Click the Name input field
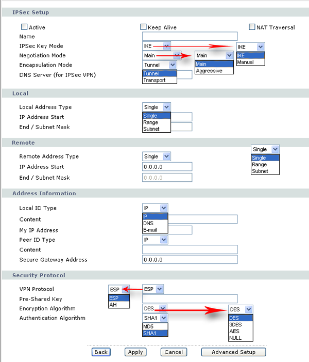The image size is (309, 362). (x=190, y=37)
